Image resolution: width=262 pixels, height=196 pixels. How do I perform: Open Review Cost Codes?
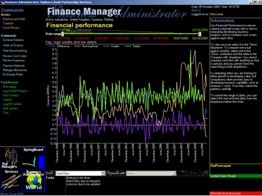pyautogui.click(x=15, y=56)
